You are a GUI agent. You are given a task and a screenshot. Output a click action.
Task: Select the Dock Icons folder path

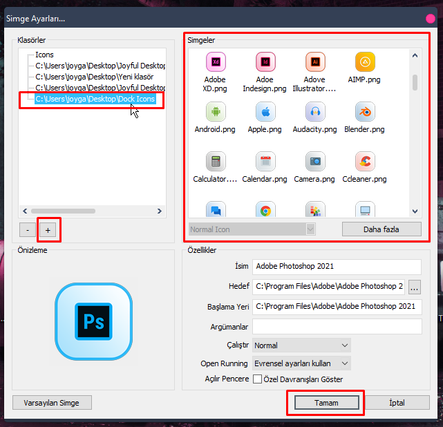point(95,99)
